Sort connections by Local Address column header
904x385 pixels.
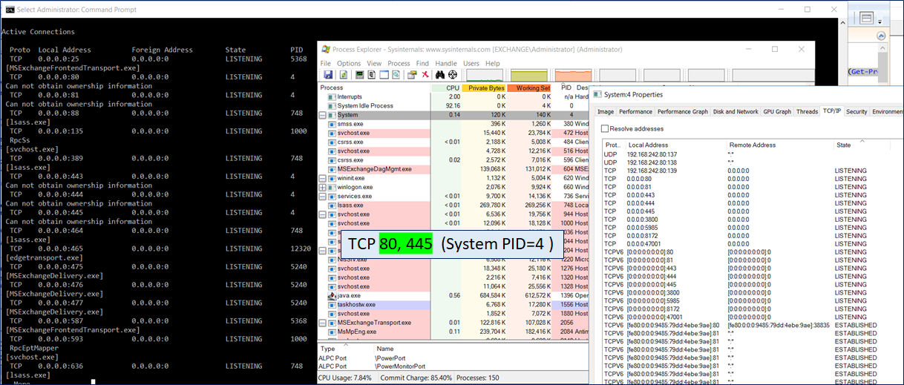[648, 145]
